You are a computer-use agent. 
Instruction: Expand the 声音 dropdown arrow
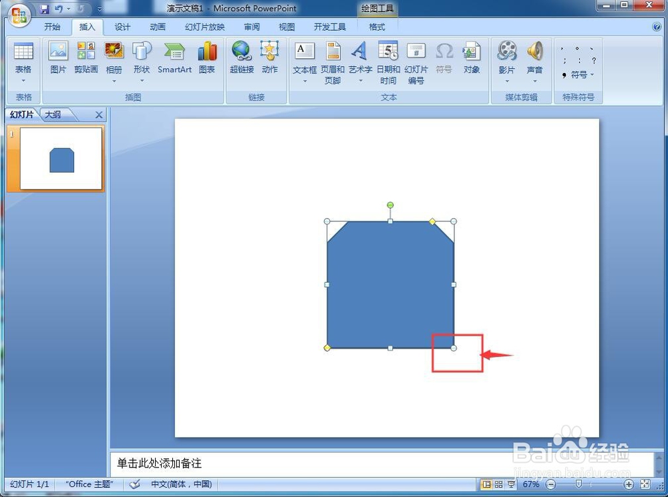pos(534,81)
